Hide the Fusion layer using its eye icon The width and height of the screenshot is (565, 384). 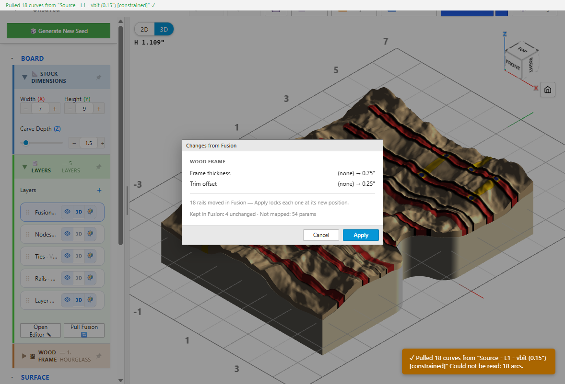click(x=67, y=212)
